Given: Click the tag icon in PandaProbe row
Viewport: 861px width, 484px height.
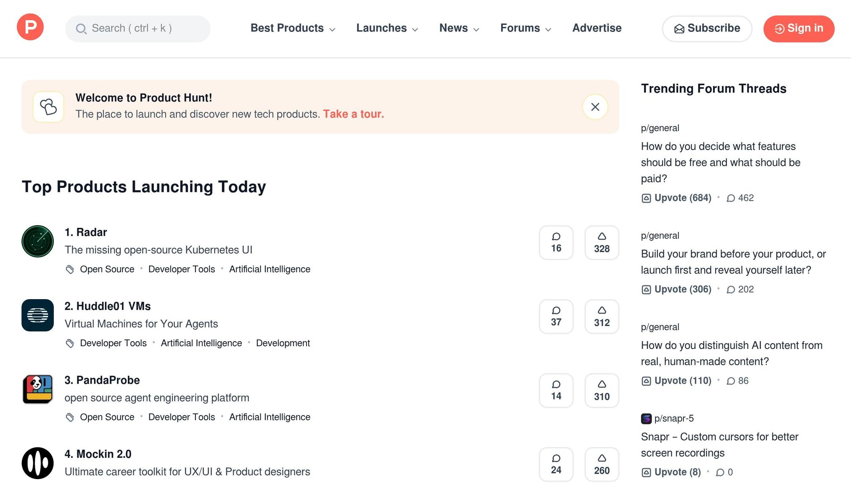Looking at the screenshot, I should [x=70, y=417].
